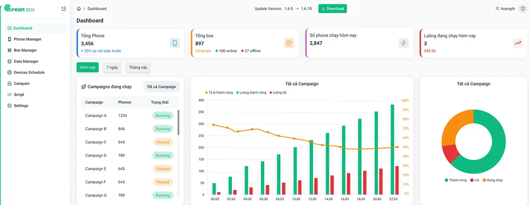Click the 100 online status text
Viewport: 529px width, 205px height.
pos(228,51)
